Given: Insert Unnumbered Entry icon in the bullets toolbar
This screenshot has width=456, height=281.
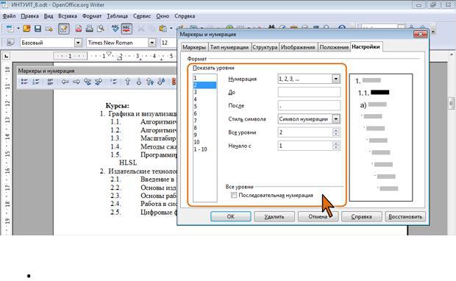Looking at the screenshot, I should (113, 82).
